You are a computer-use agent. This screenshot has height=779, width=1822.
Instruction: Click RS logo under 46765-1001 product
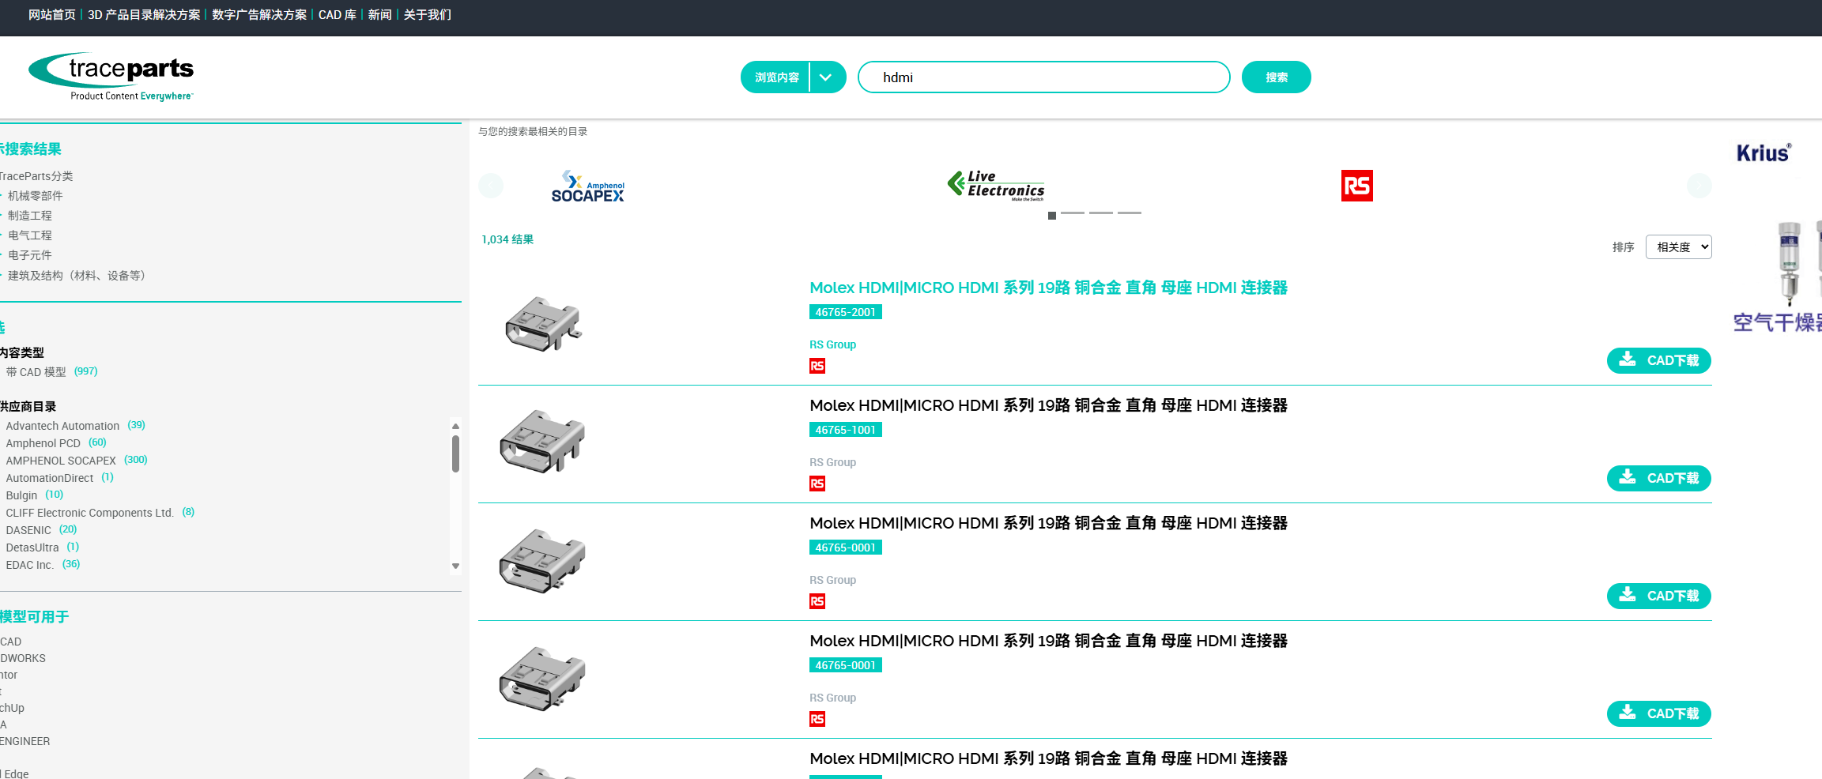pos(817,484)
